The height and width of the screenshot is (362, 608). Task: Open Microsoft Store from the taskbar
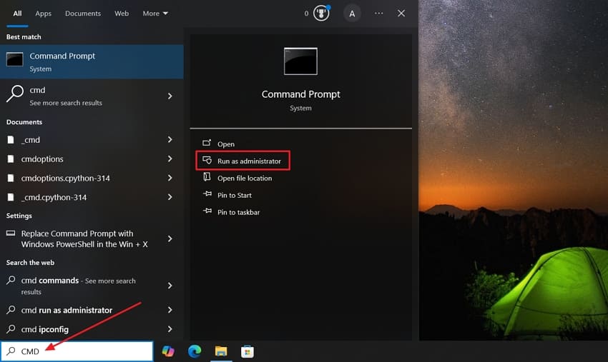[247, 351]
